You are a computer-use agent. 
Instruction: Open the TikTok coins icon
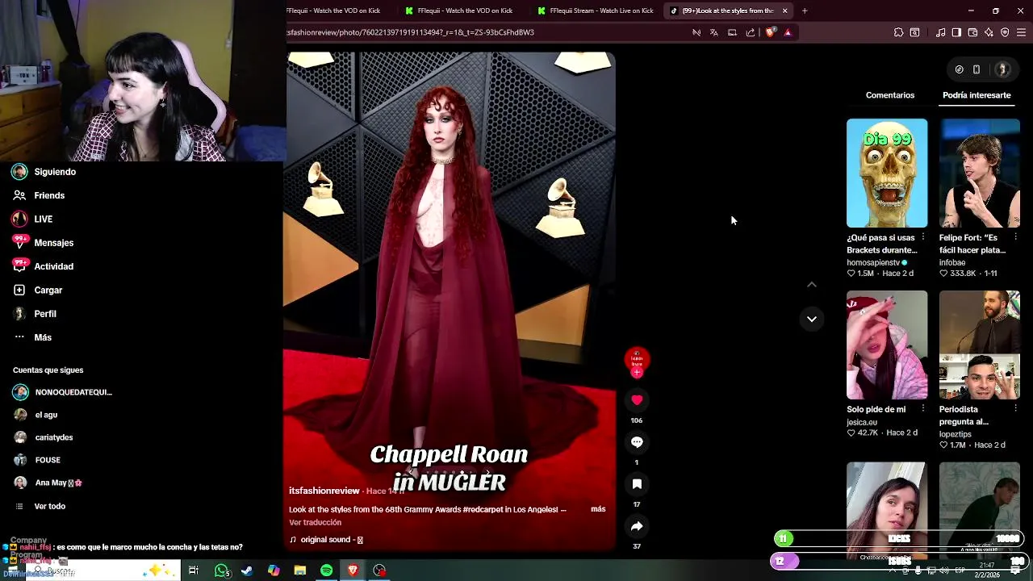(959, 69)
